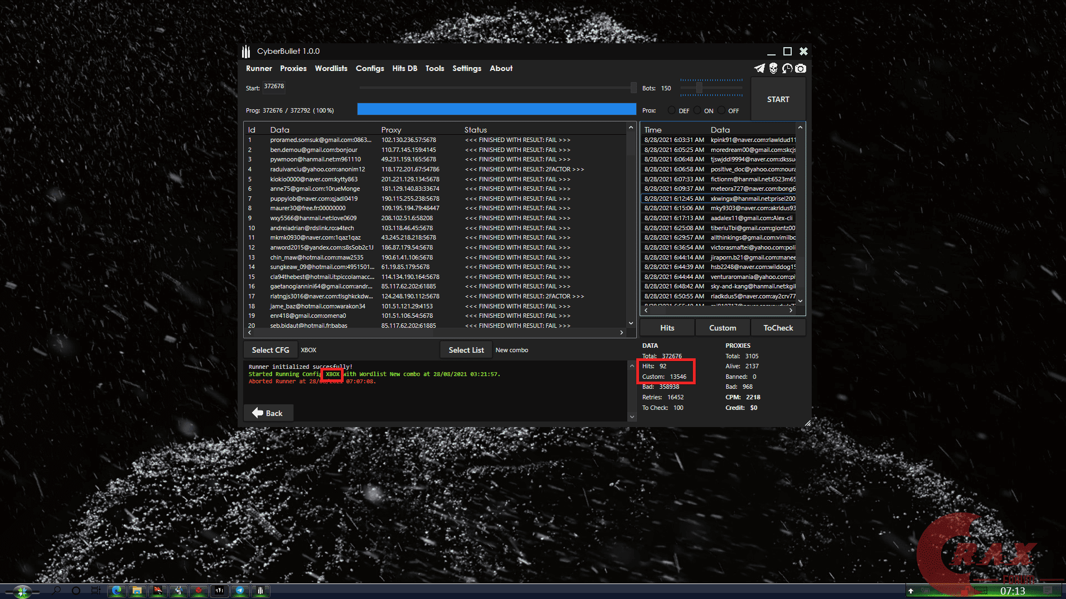Image resolution: width=1066 pixels, height=599 pixels.
Task: Click the CyberBullet logo in the title bar
Action: [x=246, y=51]
